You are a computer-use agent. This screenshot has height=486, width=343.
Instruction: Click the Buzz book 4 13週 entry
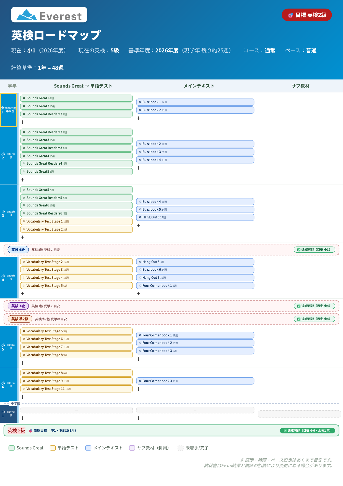click(x=195, y=160)
